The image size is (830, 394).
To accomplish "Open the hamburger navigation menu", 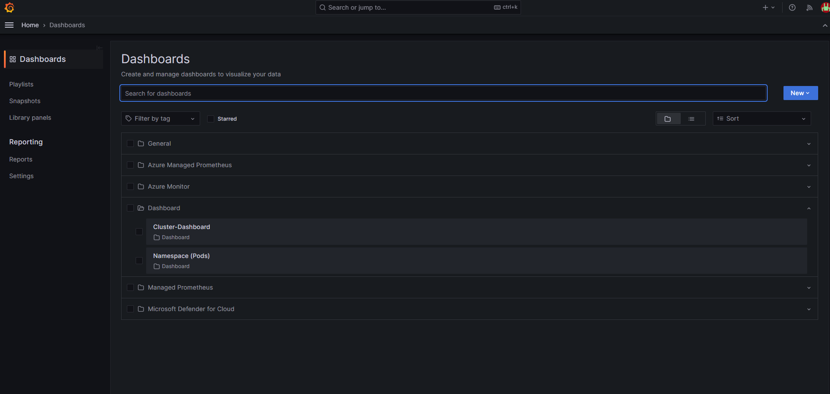I will click(9, 25).
